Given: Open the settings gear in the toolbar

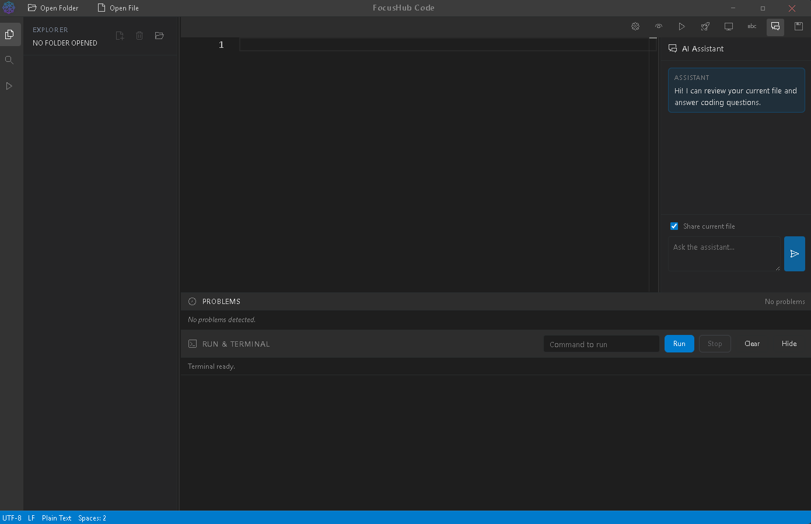Looking at the screenshot, I should point(635,26).
